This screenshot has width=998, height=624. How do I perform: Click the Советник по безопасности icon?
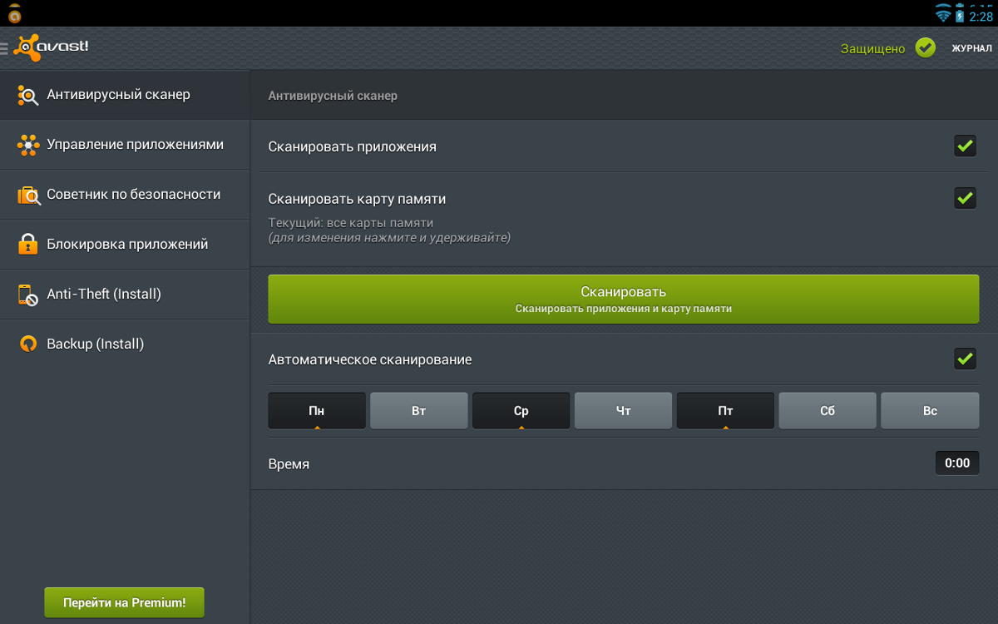pyautogui.click(x=28, y=196)
